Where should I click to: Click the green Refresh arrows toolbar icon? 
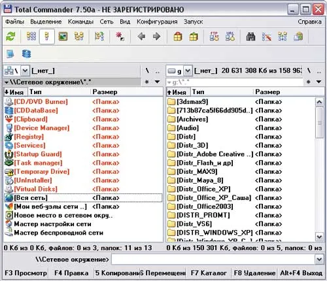(x=10, y=37)
